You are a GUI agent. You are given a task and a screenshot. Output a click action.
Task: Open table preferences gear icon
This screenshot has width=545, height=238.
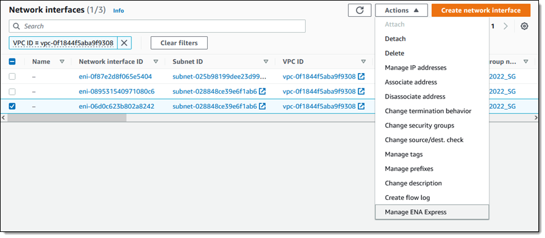(524, 27)
